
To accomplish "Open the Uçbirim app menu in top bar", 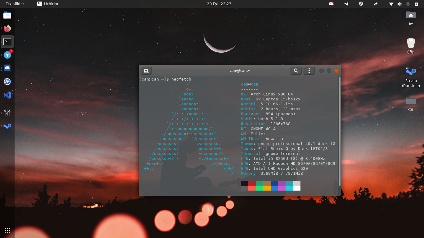I will [x=47, y=4].
